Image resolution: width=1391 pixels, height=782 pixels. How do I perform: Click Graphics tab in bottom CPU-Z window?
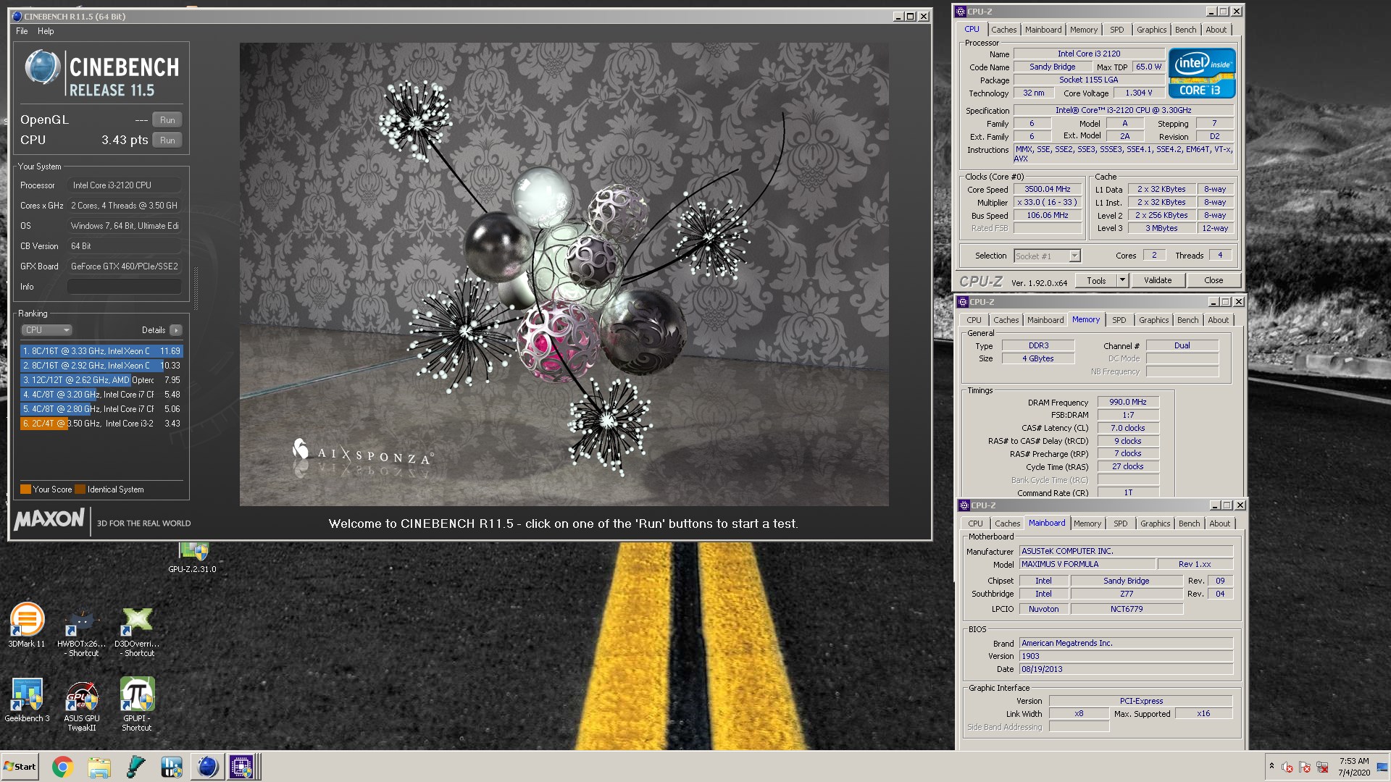(x=1155, y=524)
